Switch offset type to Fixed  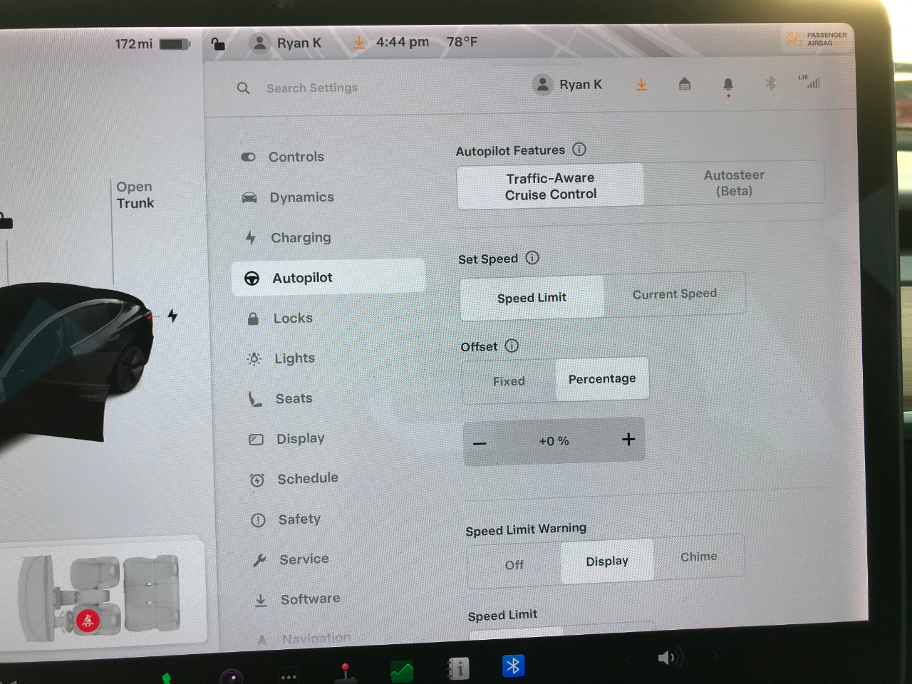[x=509, y=381]
